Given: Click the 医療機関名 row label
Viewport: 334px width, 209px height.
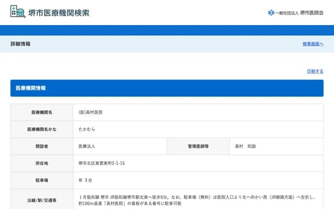Looking at the screenshot, I should (x=42, y=112).
